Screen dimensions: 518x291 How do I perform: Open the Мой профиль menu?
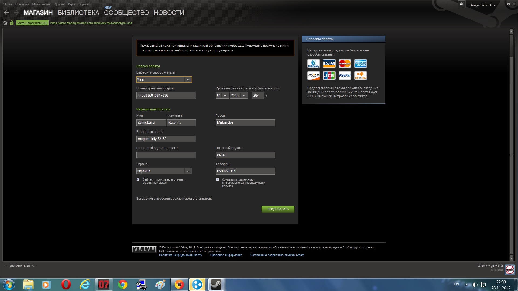coord(42,4)
